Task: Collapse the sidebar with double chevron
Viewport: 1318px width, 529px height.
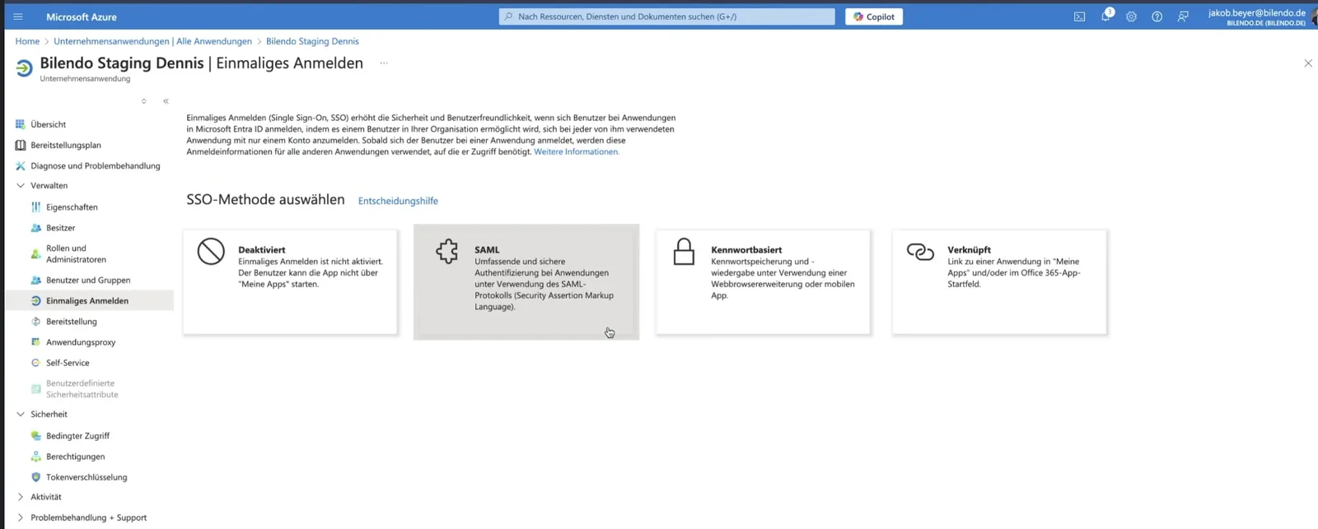Action: click(x=166, y=101)
